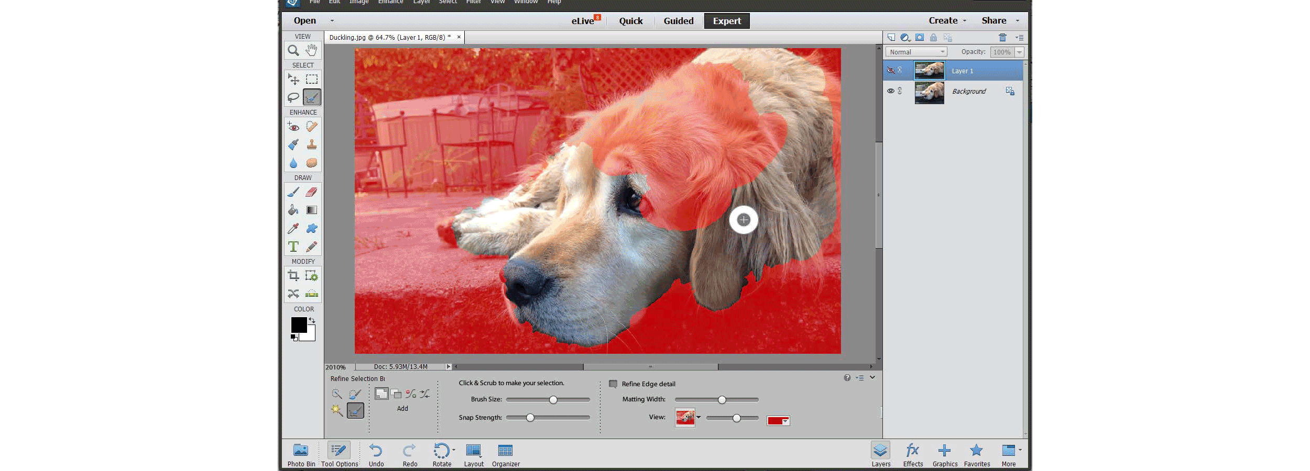Choose the Horizontal Type tool

[x=293, y=246]
